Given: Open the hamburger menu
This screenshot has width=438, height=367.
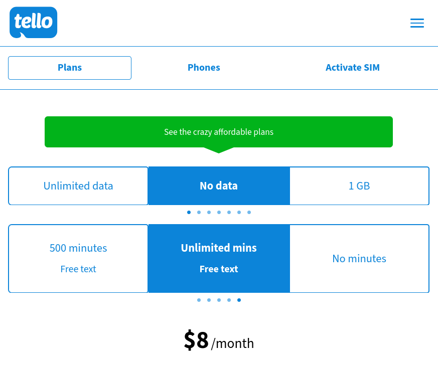Looking at the screenshot, I should [x=417, y=23].
